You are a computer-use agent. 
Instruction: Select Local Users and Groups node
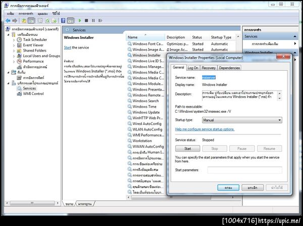tap(41, 56)
